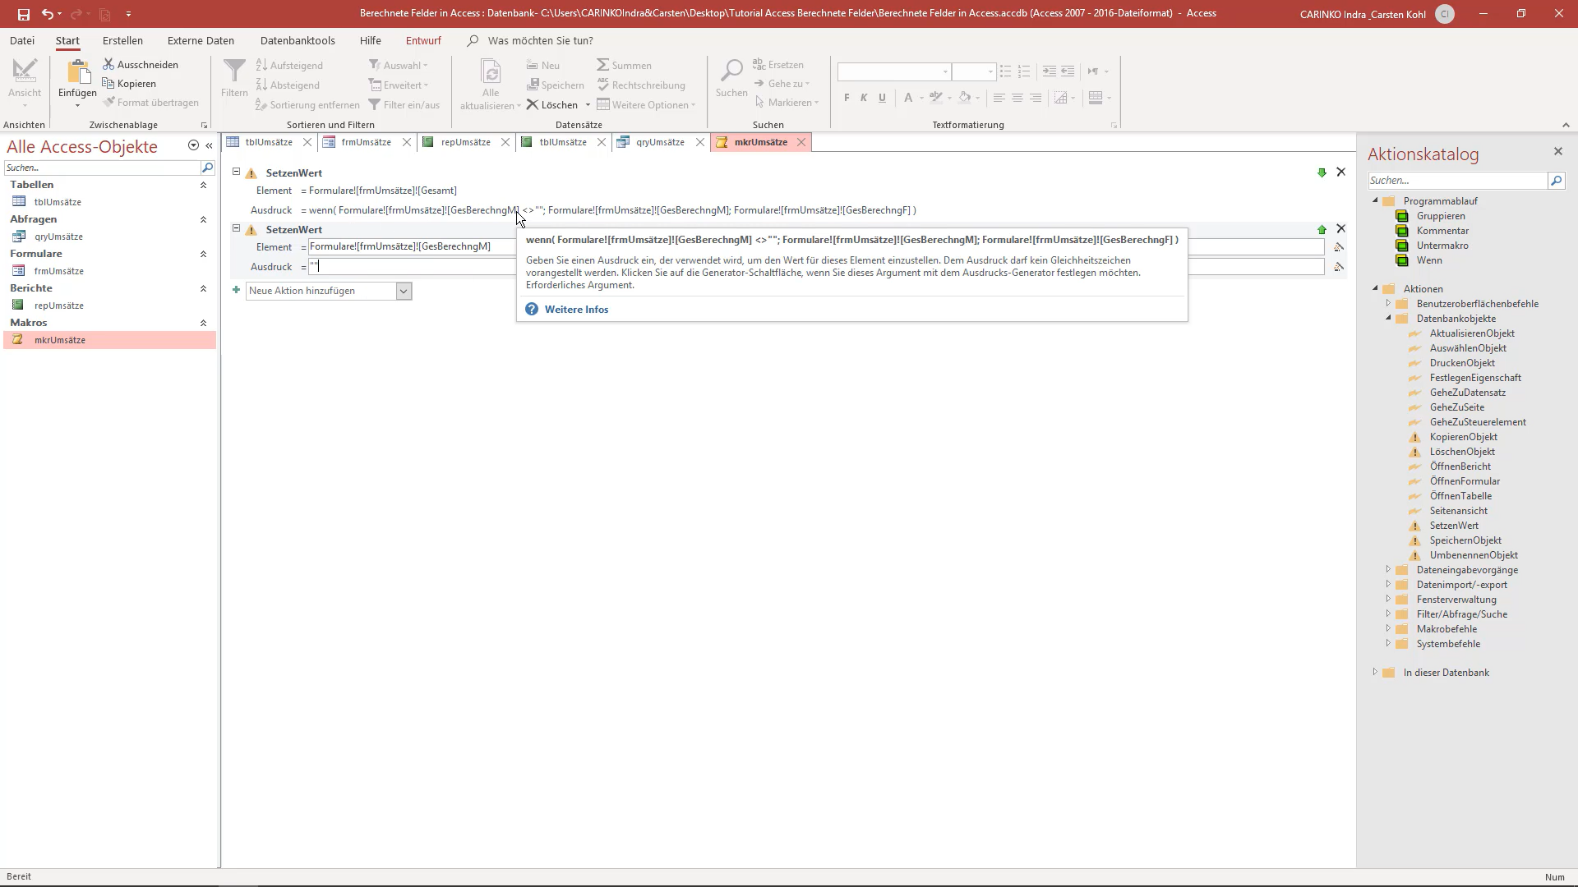Open the Neue Aktion hinzufügen dropdown
The image size is (1578, 887).
pos(404,291)
